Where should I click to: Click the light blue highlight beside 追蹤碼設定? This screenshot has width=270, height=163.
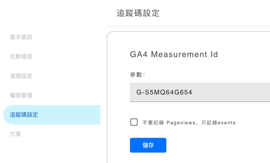73,115
